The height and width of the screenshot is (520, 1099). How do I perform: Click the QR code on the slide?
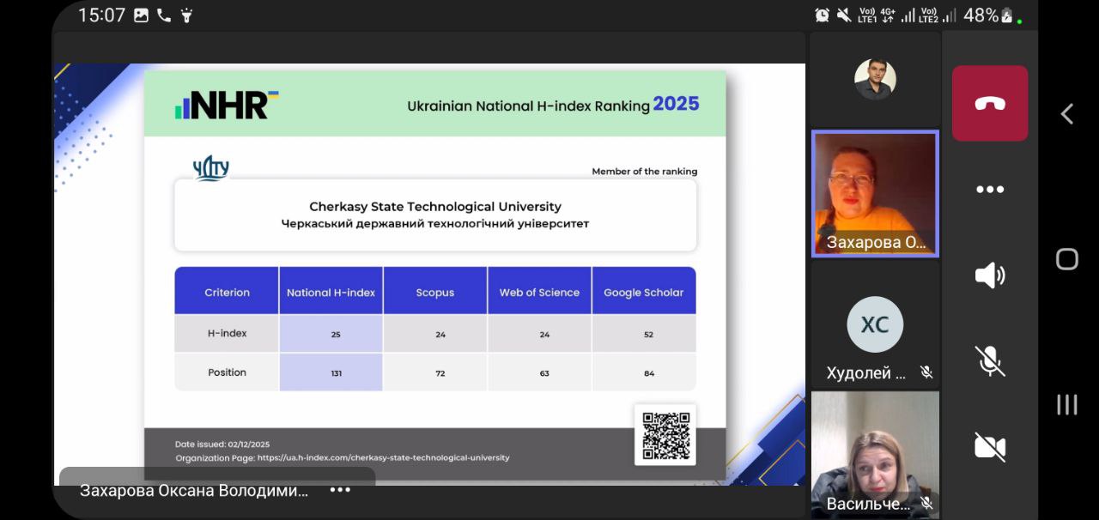[665, 435]
